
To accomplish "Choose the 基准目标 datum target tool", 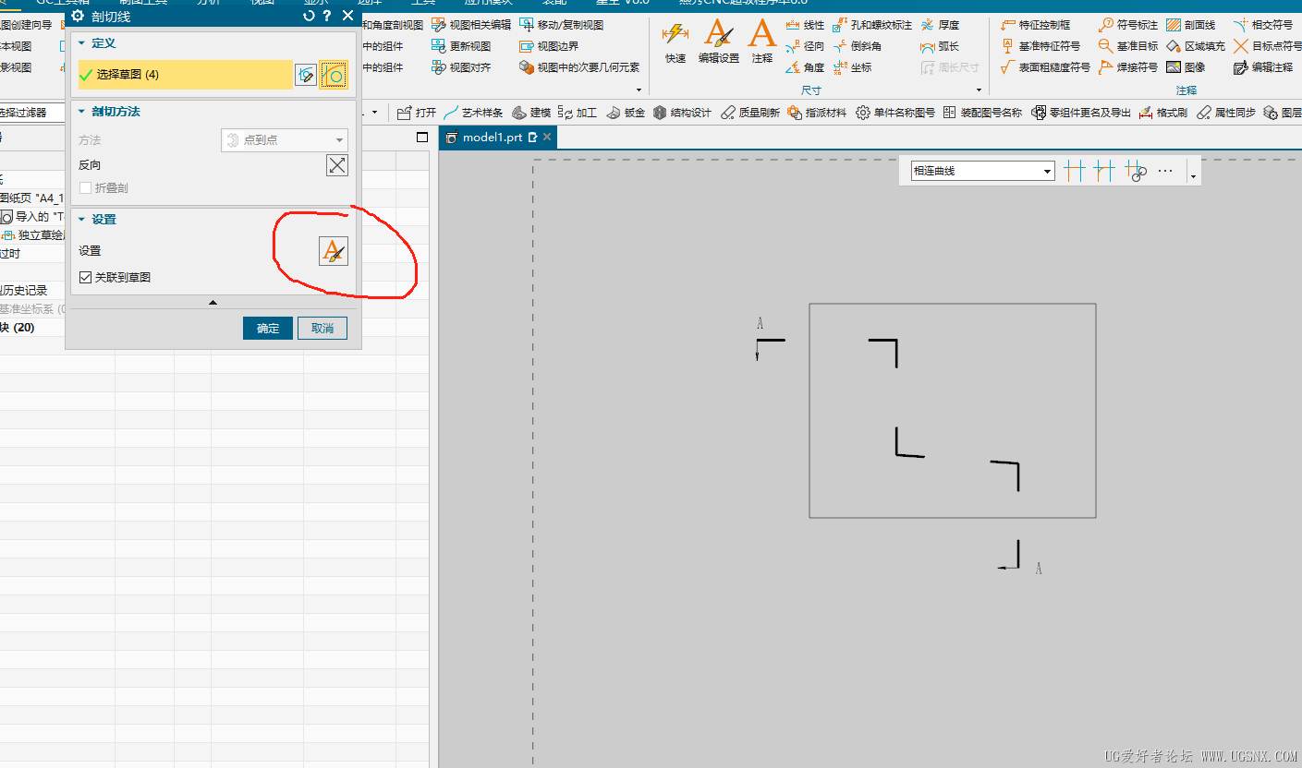I will [x=1128, y=46].
